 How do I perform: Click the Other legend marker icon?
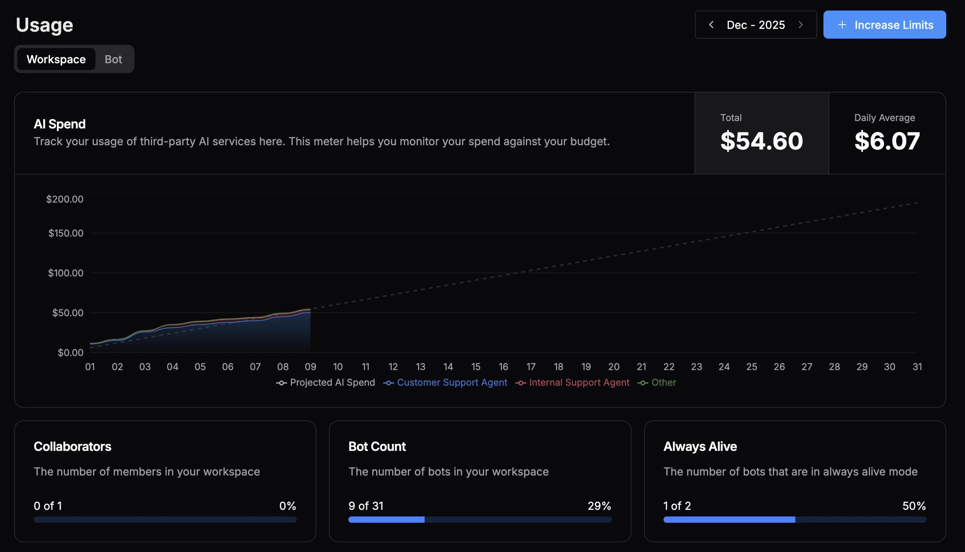point(642,383)
